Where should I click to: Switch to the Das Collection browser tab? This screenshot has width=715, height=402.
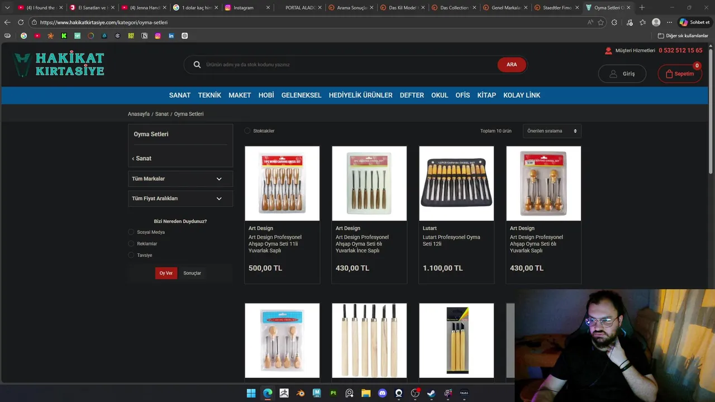454,8
